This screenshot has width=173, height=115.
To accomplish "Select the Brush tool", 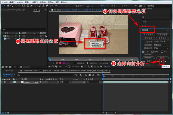I will tap(40, 6).
